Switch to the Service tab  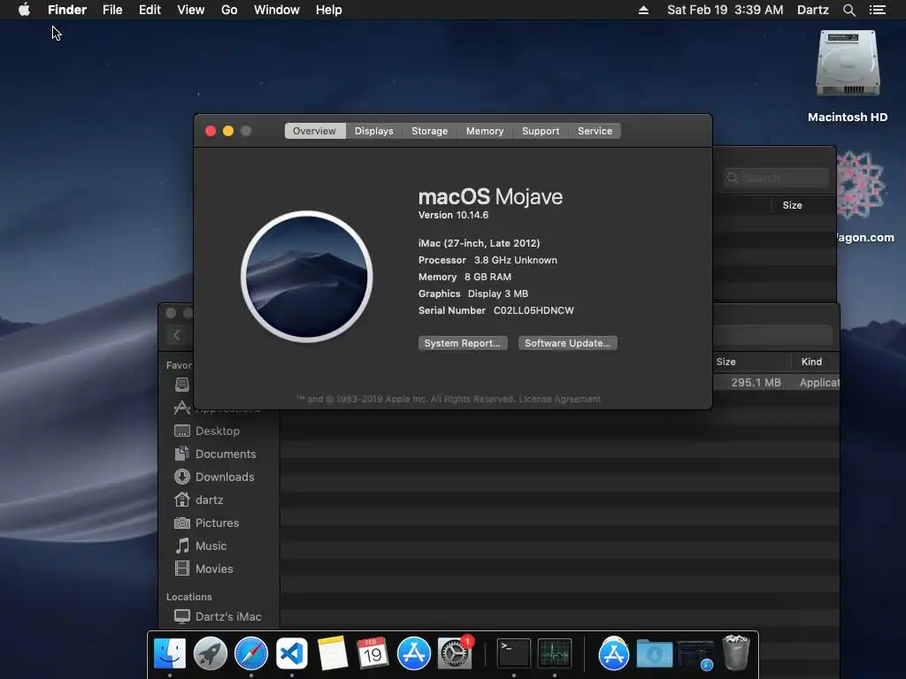click(x=595, y=131)
